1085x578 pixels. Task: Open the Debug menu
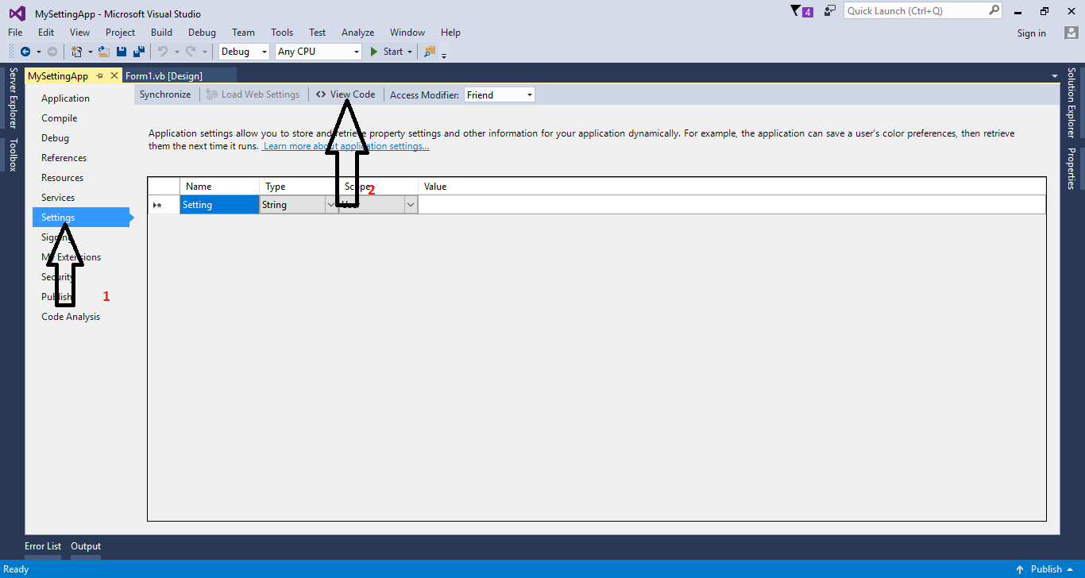coord(203,33)
